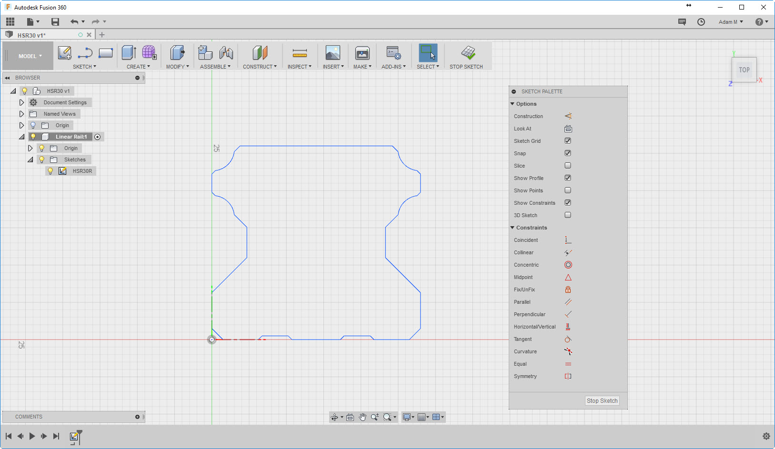Open the CREATE menu
The image size is (775, 449).
[138, 67]
